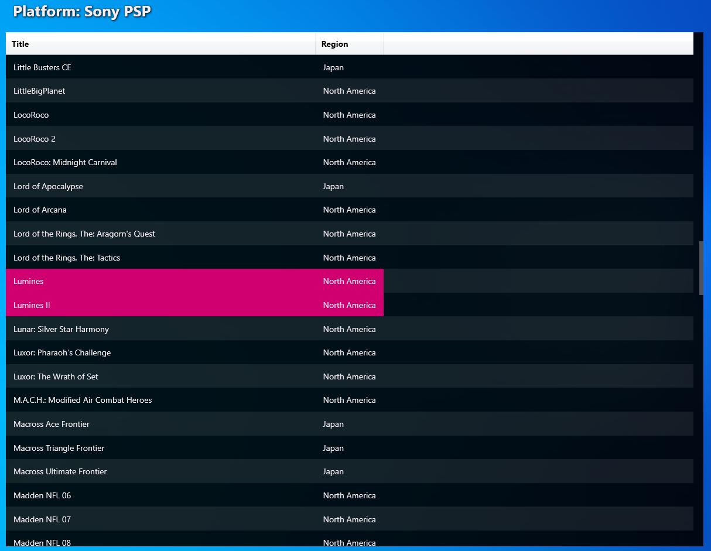Click the Japan region of Macross Ace Frontier
711x551 pixels.
coord(333,424)
